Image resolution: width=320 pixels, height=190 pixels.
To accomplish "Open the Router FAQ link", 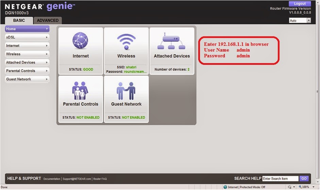I will [x=100, y=179].
